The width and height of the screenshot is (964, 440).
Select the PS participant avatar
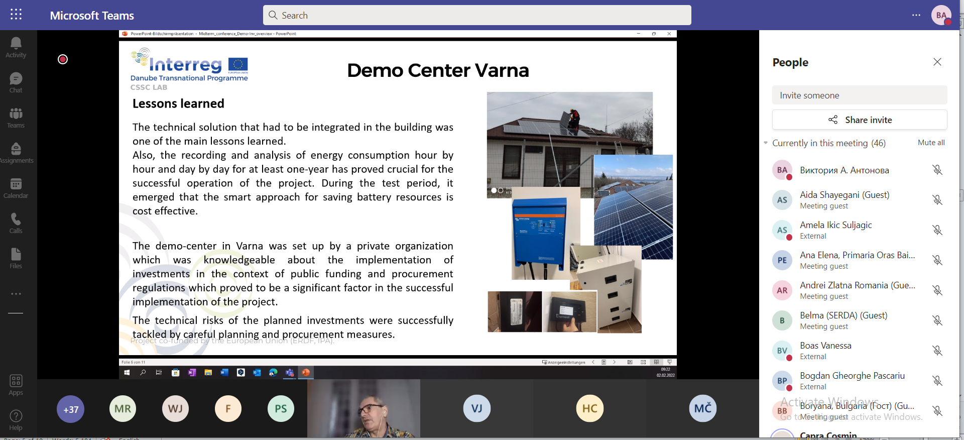pyautogui.click(x=281, y=409)
